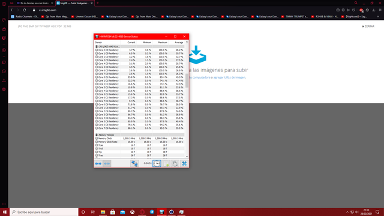Viewport: 384px width, 216px height.
Task: Toggle the Core 0 C1 Residency sensor icon
Action: [x=97, y=77]
